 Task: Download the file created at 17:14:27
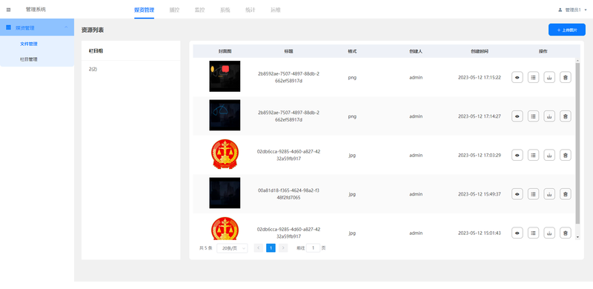click(549, 116)
